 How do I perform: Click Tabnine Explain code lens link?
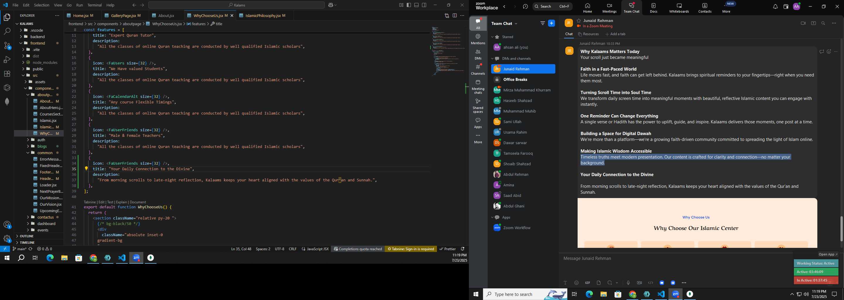(121, 202)
